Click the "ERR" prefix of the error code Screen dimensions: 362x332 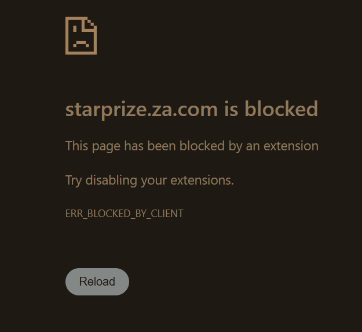[74, 214]
